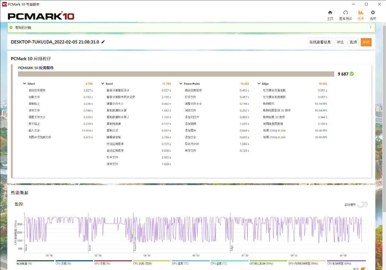Image resolution: width=386 pixels, height=270 pixels.
Task: Click the overall score progress bar
Action: pyautogui.click(x=176, y=74)
